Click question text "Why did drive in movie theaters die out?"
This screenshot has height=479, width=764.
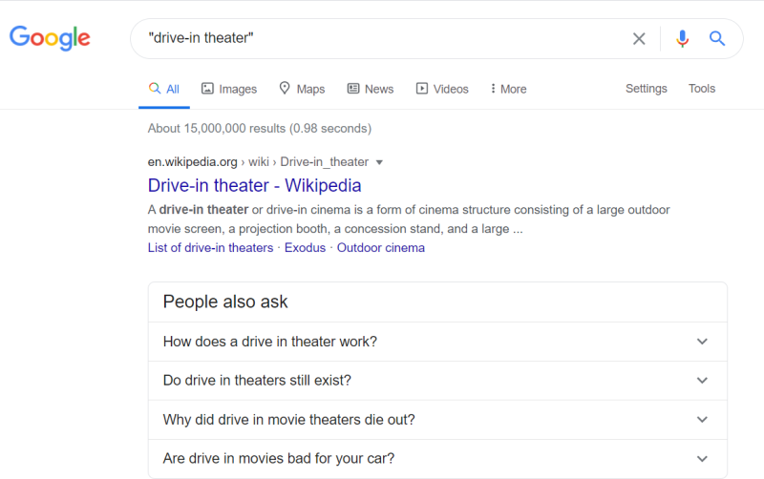pyautogui.click(x=289, y=420)
